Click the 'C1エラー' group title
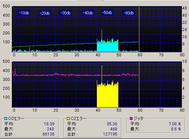The width and height of the screenshot is (189, 139). tap(16, 119)
